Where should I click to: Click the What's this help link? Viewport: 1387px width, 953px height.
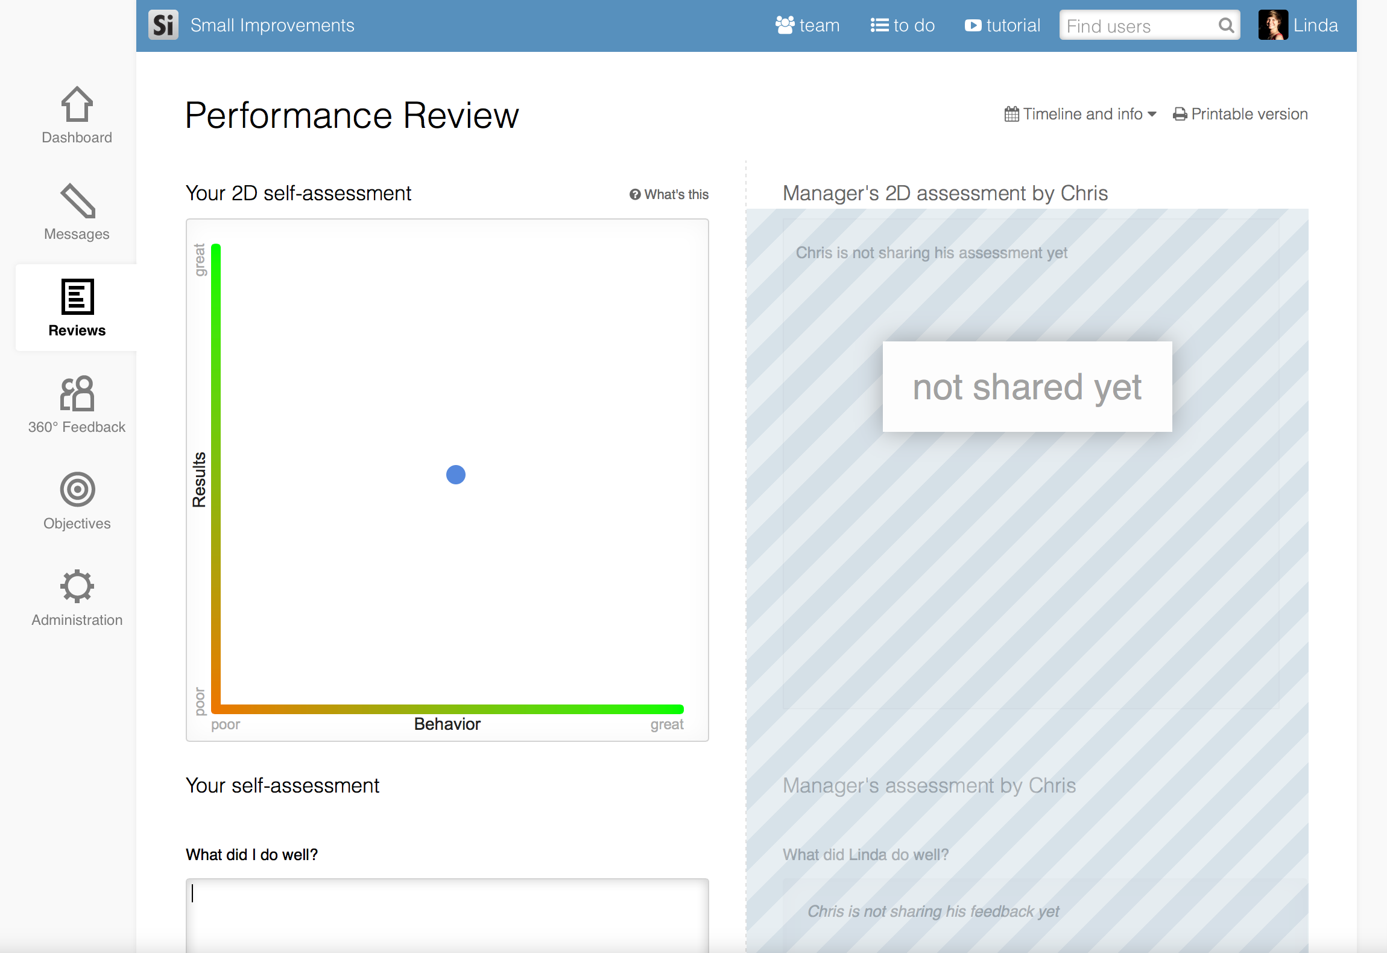tap(669, 194)
